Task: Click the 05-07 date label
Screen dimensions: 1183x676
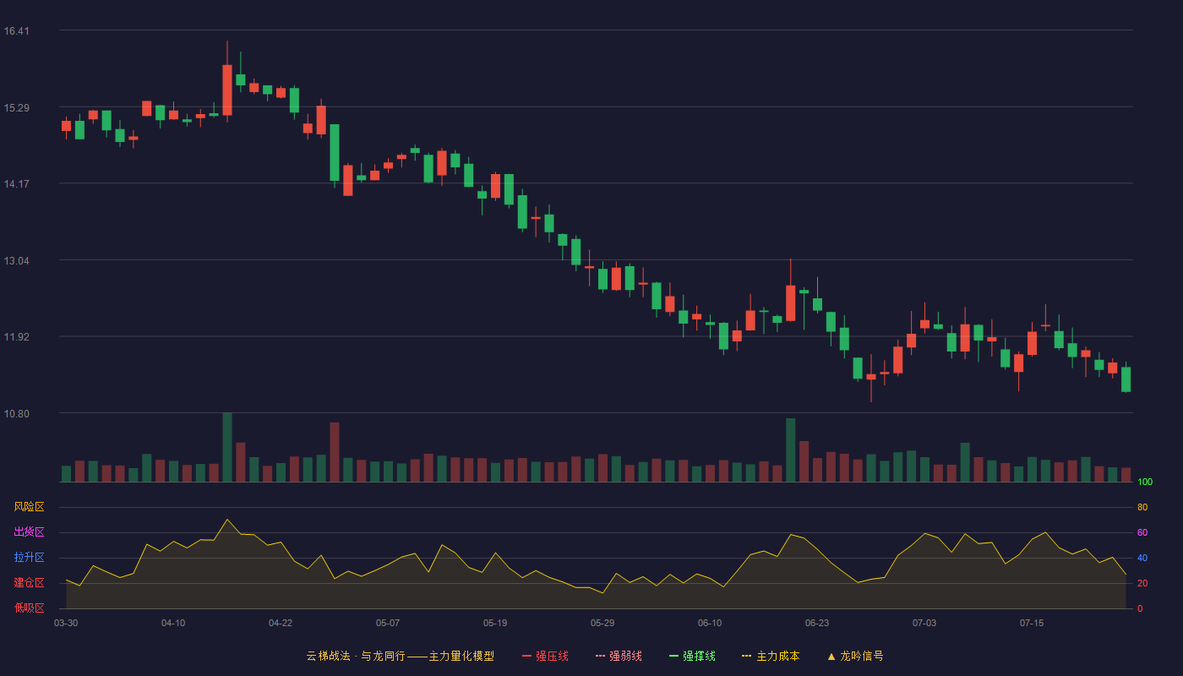Action: [x=388, y=623]
